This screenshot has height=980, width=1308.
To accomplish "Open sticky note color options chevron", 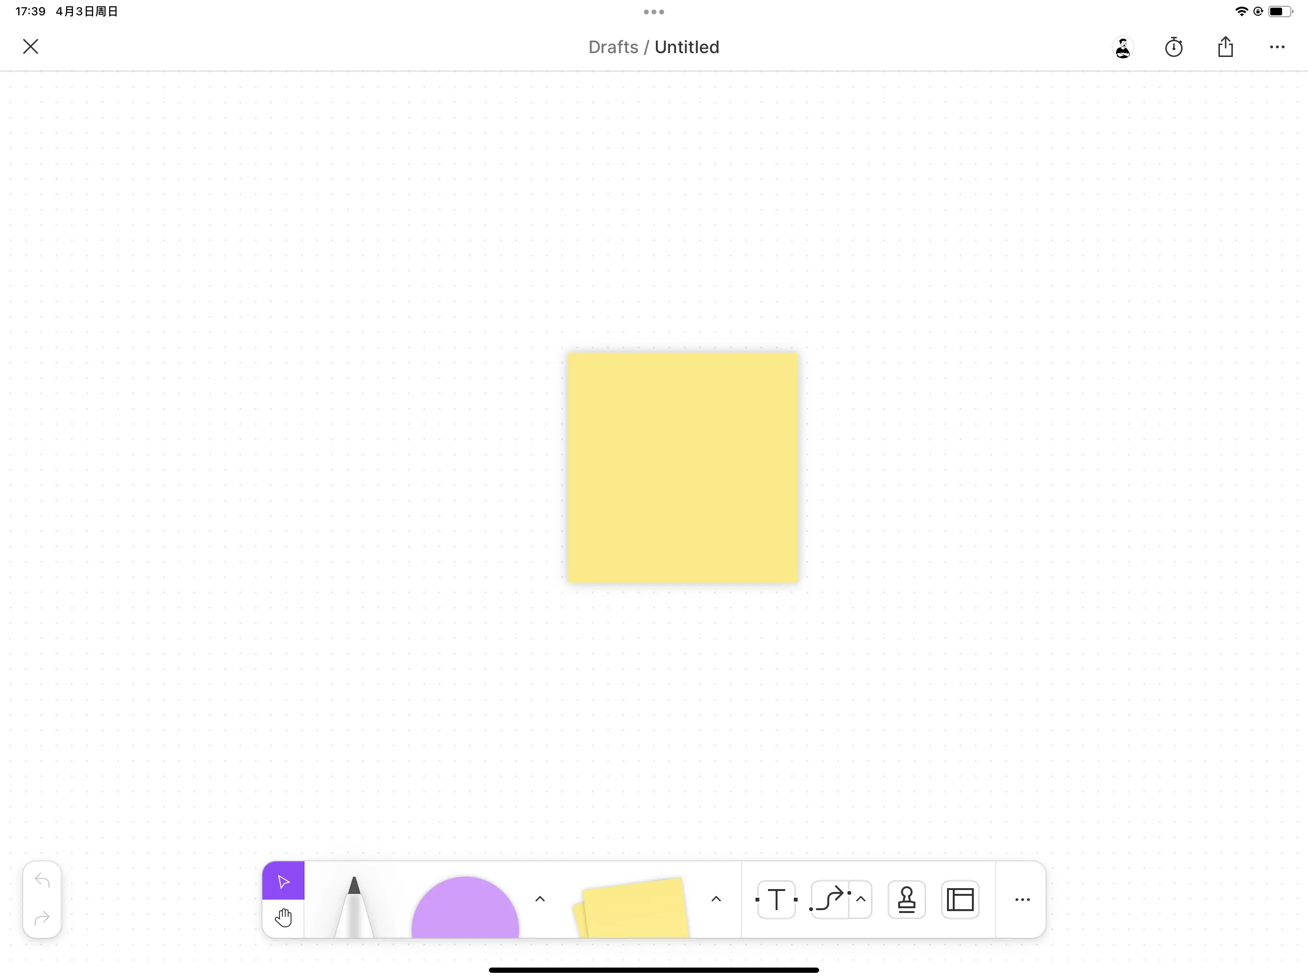I will tap(716, 899).
